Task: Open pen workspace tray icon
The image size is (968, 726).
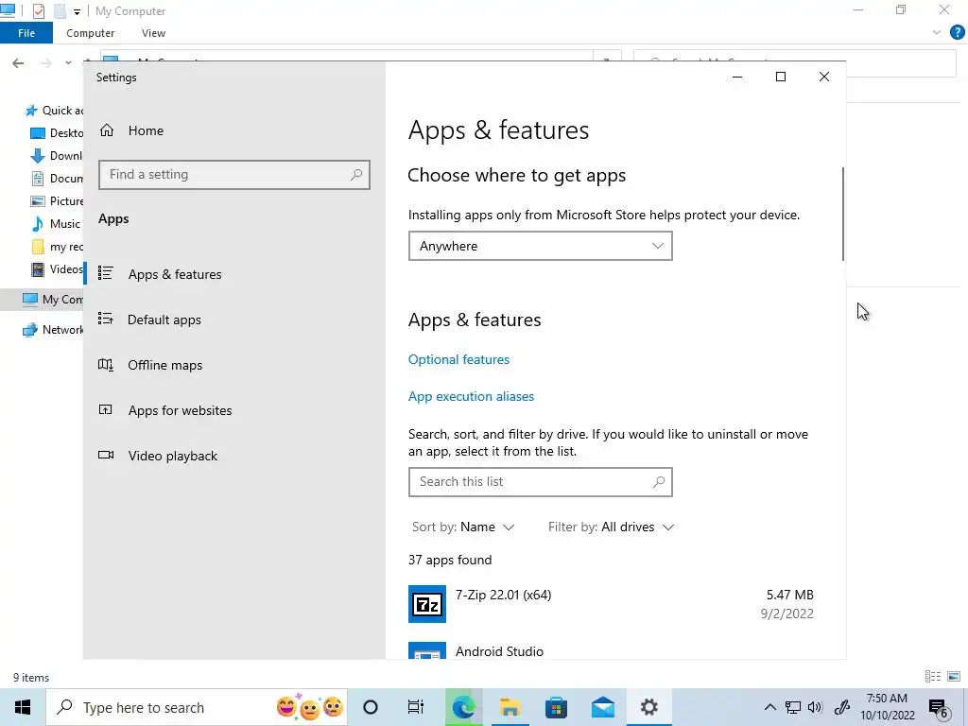Action: pos(842,707)
